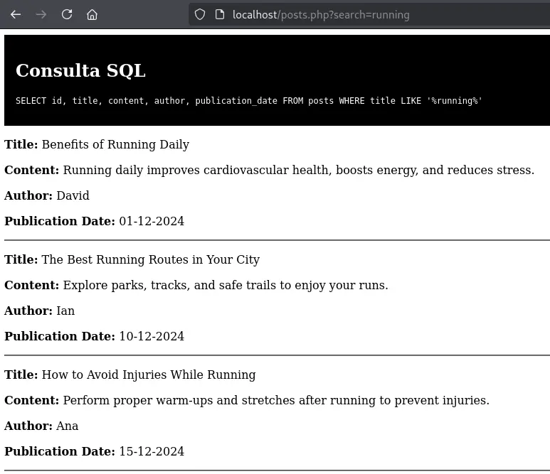Screen dimensions: 550x474
Task: Click the author name Ian
Action: pos(65,311)
